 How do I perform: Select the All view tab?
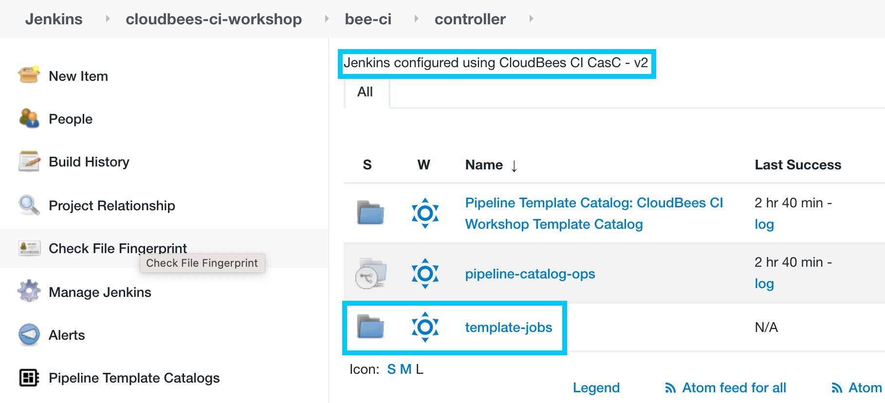click(365, 92)
